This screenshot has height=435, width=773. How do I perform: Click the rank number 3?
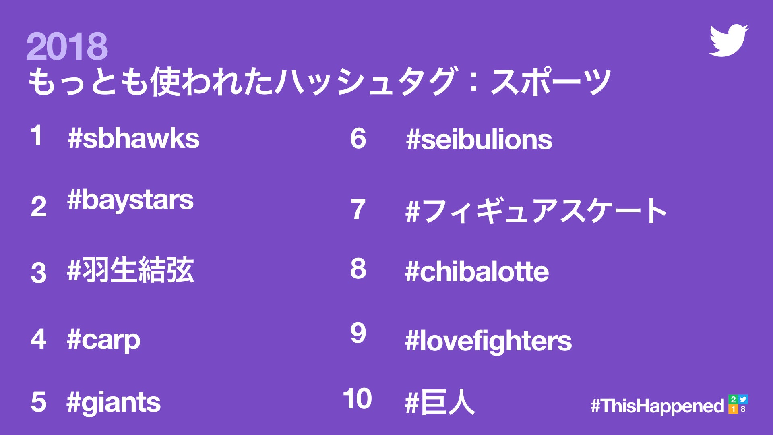coord(39,273)
